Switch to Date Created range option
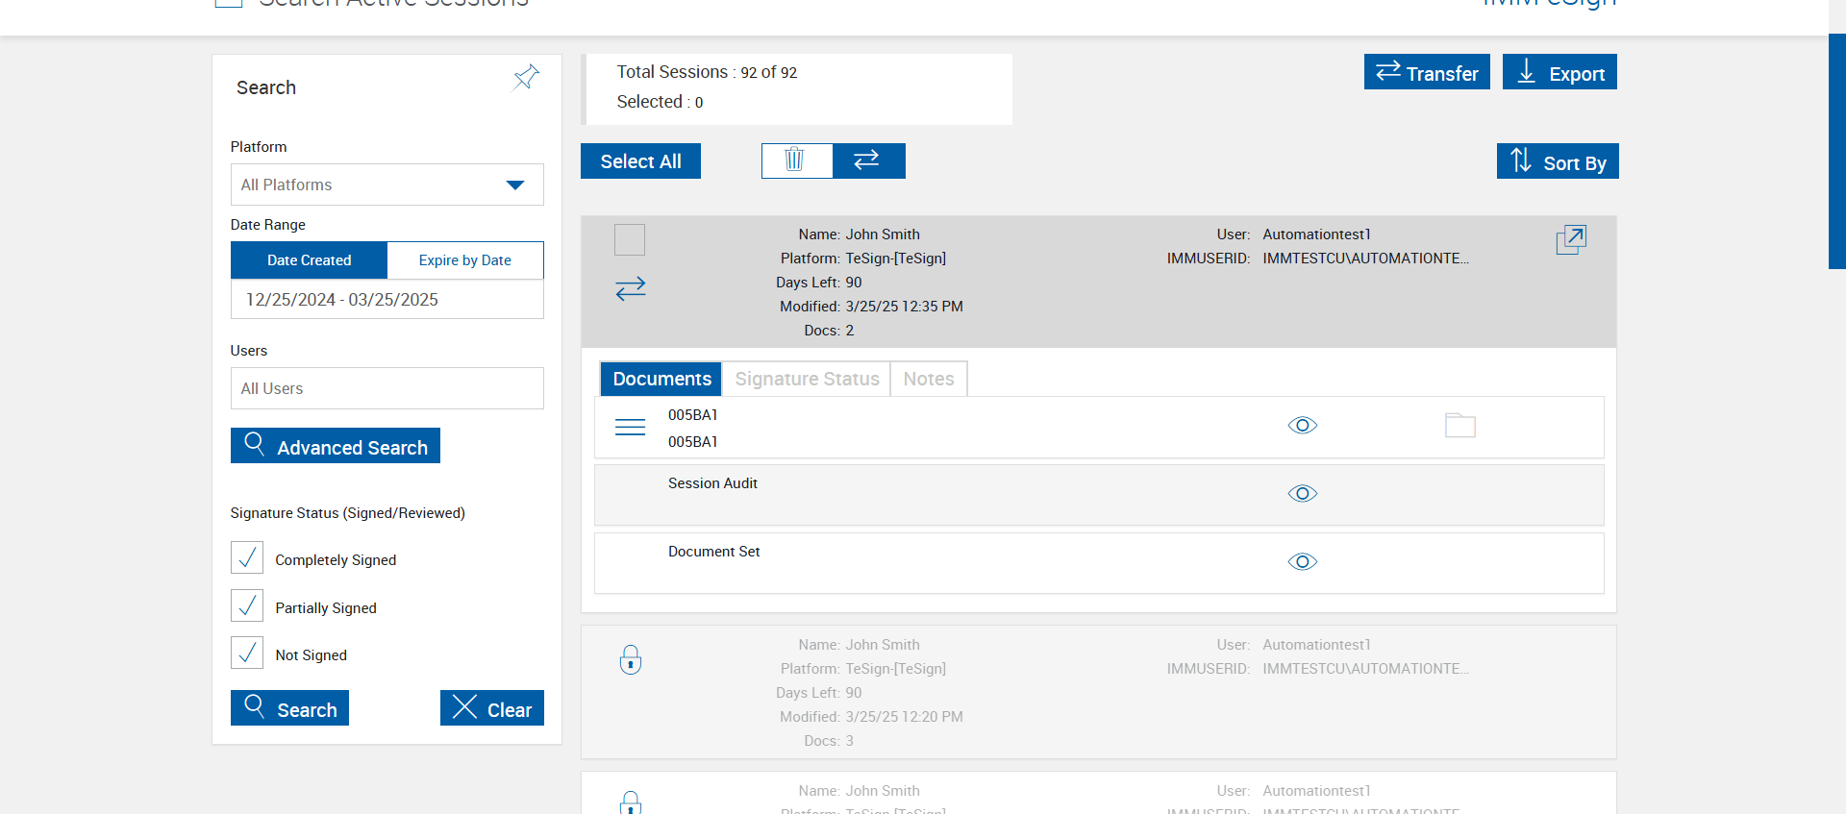The image size is (1846, 814). tap(310, 260)
